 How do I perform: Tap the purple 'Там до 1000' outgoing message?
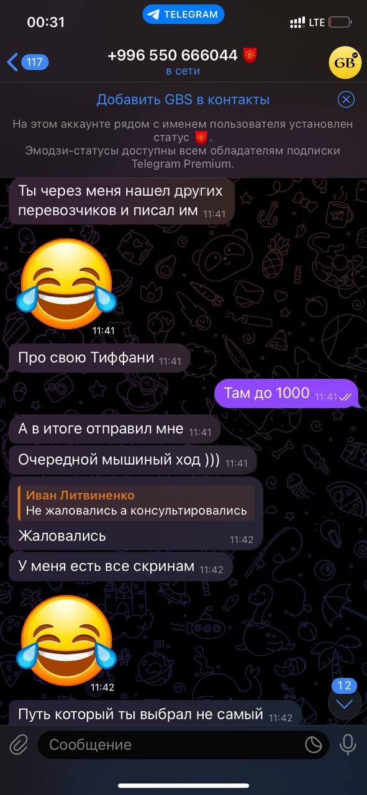(287, 393)
